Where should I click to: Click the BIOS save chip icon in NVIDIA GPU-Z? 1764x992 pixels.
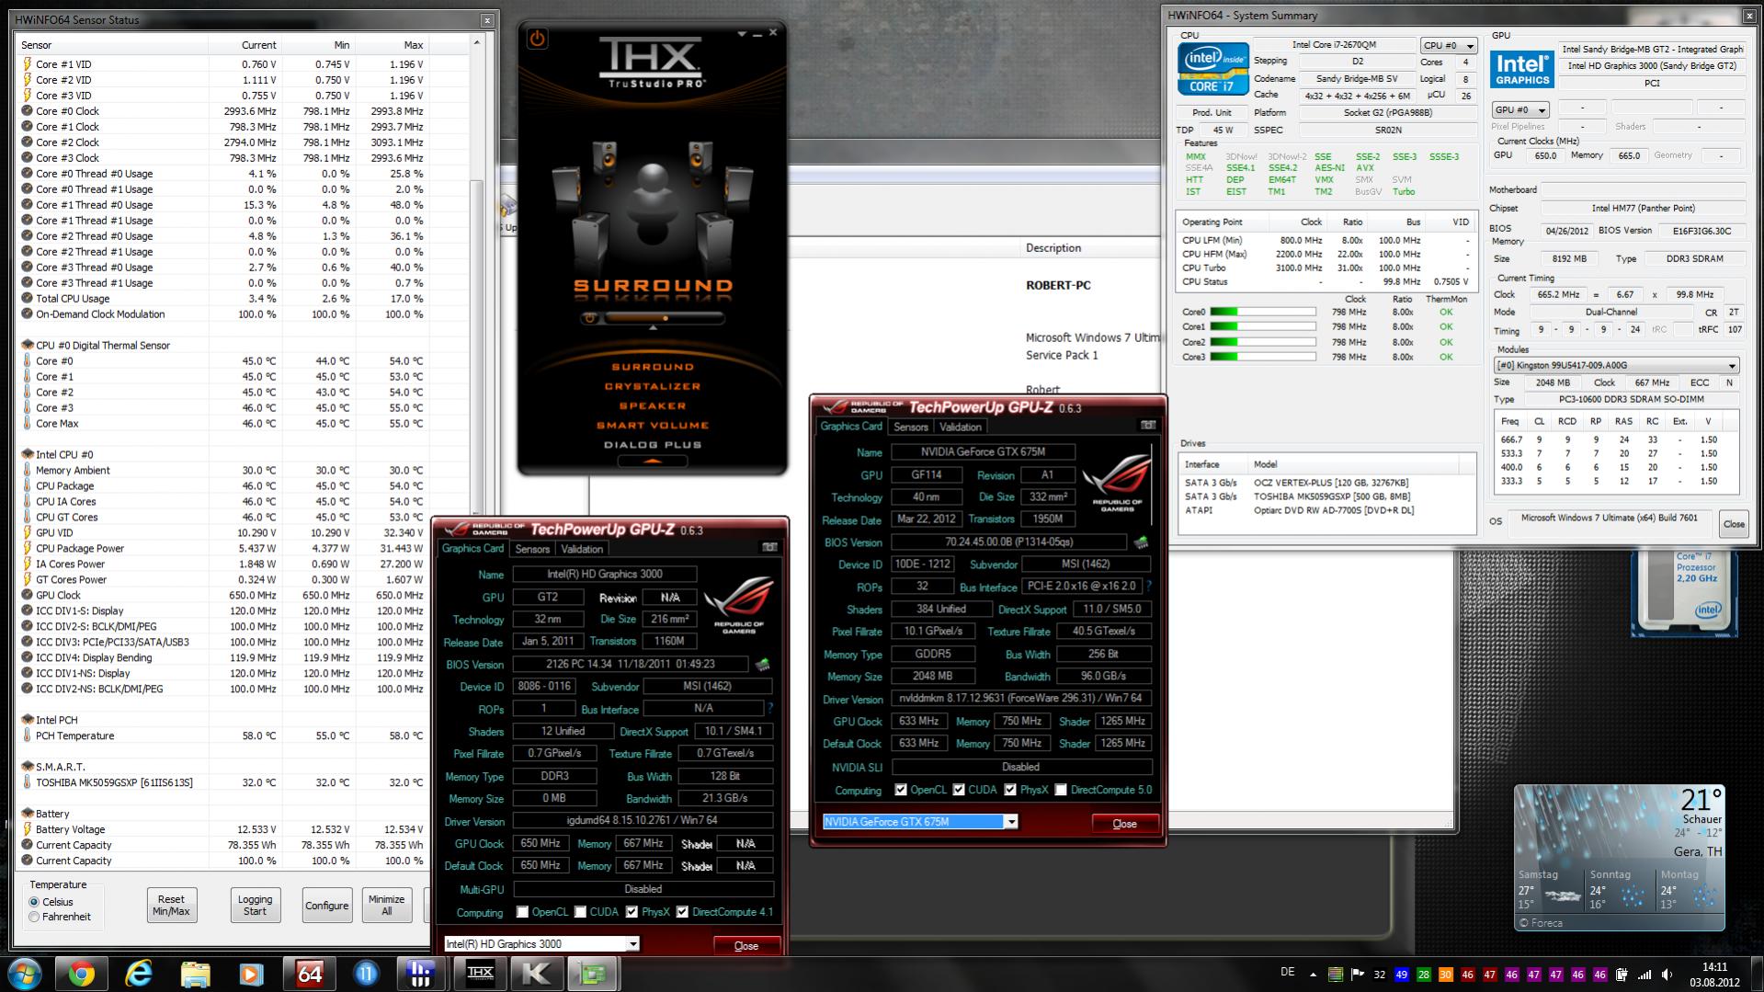pos(1141,542)
